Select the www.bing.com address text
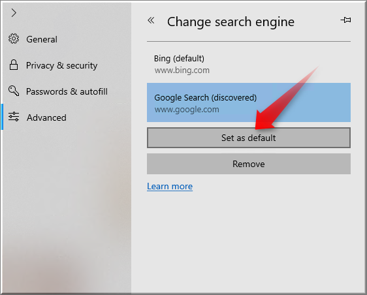Viewport: 367px width, 295px height. [182, 70]
